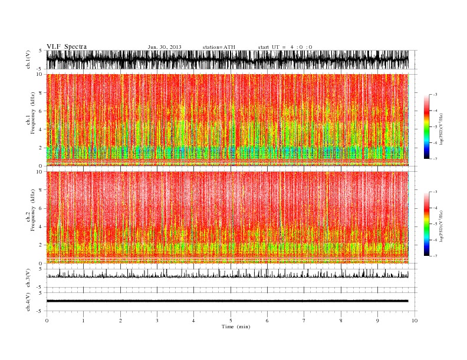
Task: Click the "ch.3(V)" axis label
Action: tap(28, 278)
